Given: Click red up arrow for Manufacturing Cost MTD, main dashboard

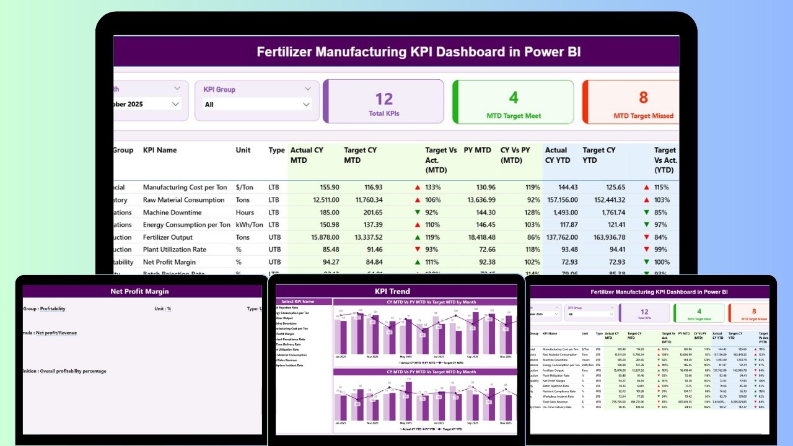Looking at the screenshot, I should click(x=418, y=187).
